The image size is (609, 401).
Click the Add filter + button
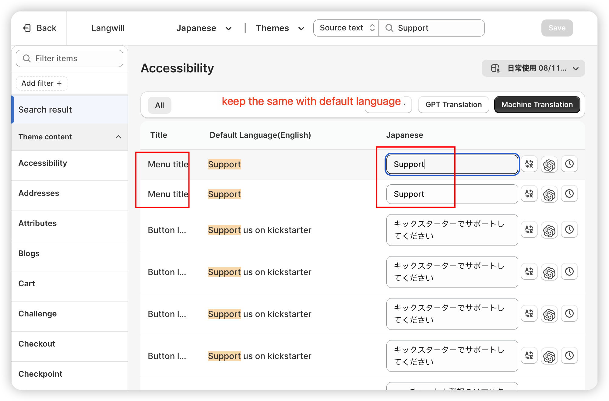(42, 83)
